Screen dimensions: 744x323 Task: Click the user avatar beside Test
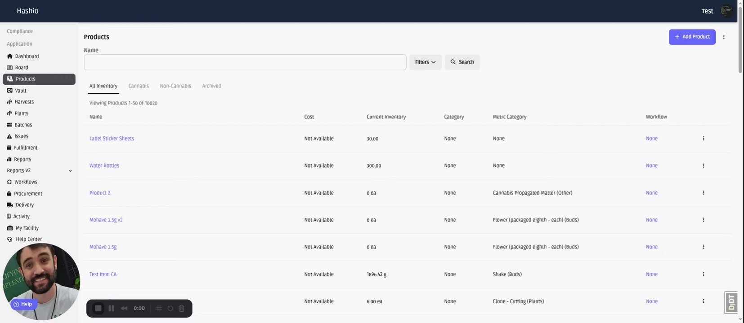[x=727, y=11]
